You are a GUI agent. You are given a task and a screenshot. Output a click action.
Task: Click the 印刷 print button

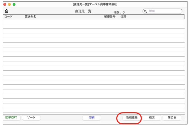pyautogui.click(x=92, y=118)
